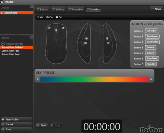
Task: Pin the Profiles panel
Action: (32, 37)
